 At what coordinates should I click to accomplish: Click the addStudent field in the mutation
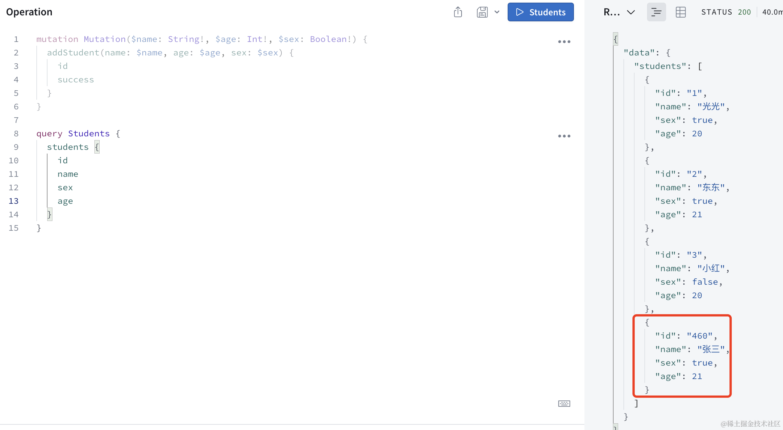(73, 53)
